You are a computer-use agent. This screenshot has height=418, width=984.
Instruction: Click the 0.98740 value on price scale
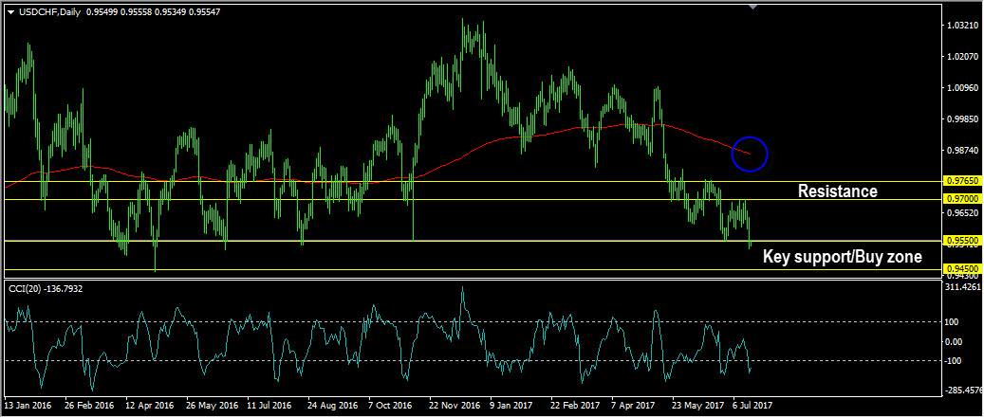click(x=961, y=151)
